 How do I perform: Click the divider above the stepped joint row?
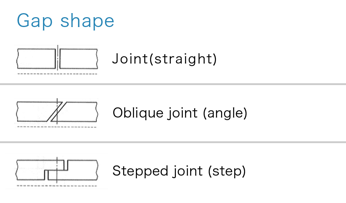[x=173, y=142]
